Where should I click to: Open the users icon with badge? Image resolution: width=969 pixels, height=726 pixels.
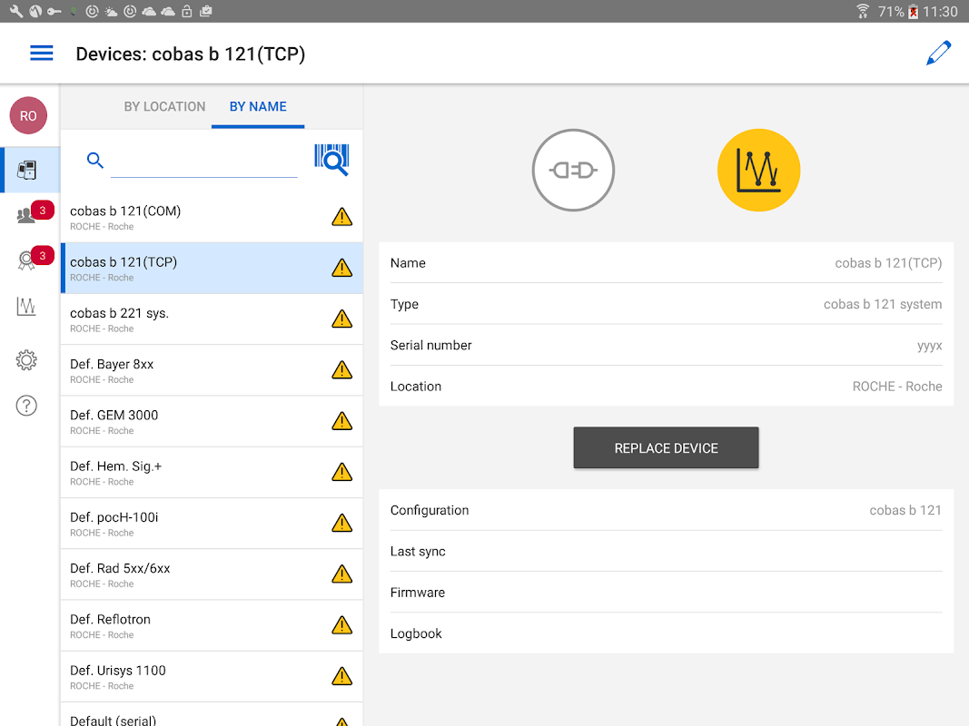27,216
